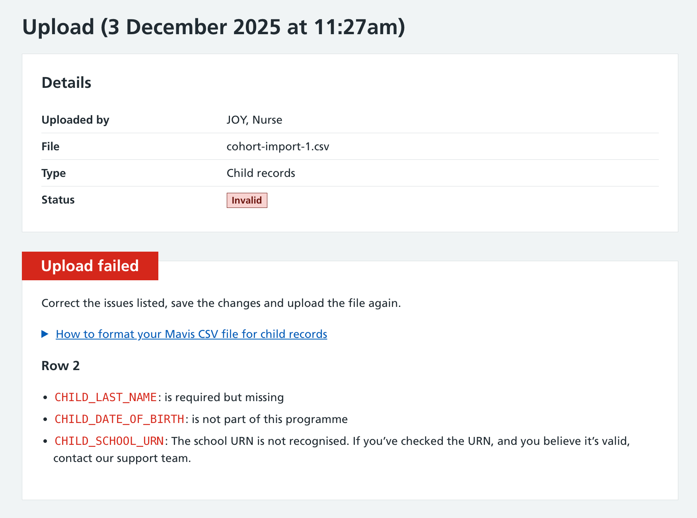Click the disclosure triangle before the help link

tap(44, 334)
